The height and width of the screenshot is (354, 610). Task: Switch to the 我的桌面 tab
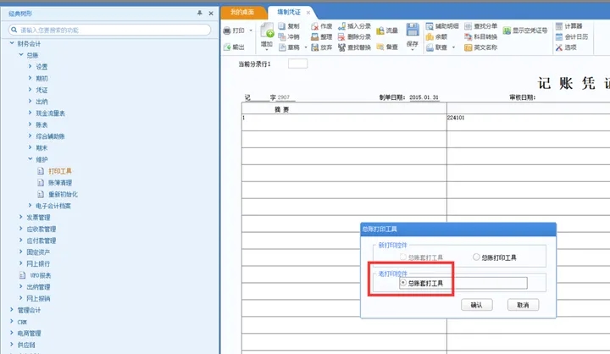point(241,12)
